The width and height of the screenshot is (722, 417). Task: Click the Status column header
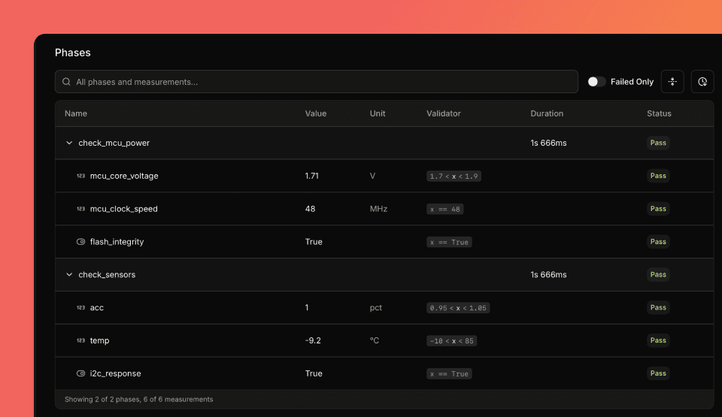[x=659, y=113]
